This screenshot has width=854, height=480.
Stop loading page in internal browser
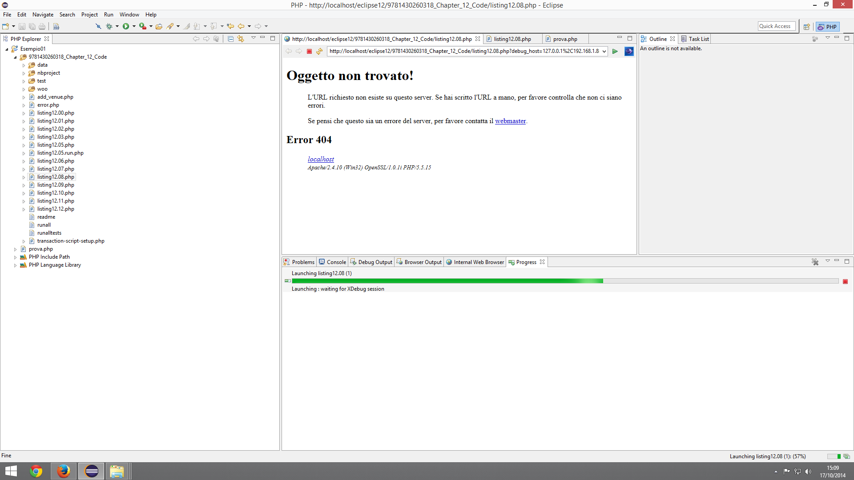309,52
